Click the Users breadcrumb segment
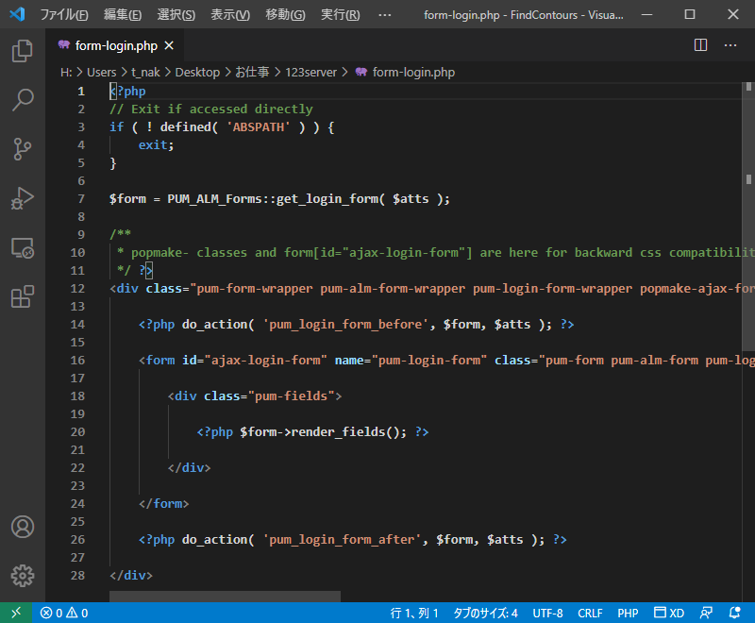The image size is (755, 623). [101, 73]
